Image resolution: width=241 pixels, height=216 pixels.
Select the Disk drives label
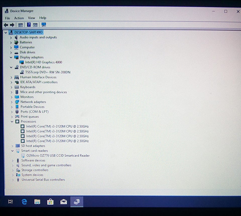click(x=27, y=52)
